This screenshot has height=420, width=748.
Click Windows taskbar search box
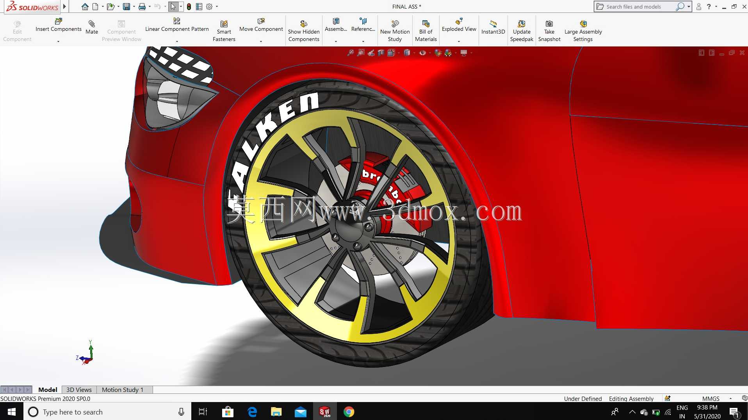pos(107,412)
